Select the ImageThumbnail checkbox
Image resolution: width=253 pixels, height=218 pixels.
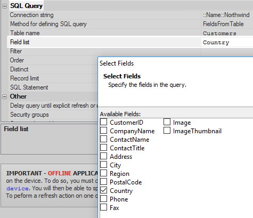click(x=167, y=131)
